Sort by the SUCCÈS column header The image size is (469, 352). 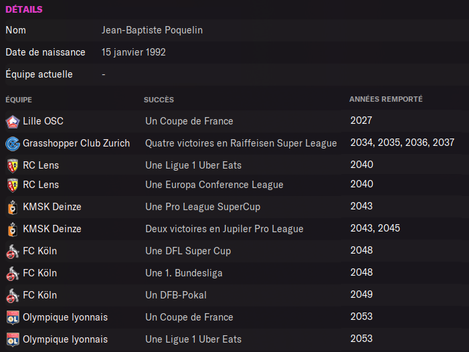pos(159,100)
